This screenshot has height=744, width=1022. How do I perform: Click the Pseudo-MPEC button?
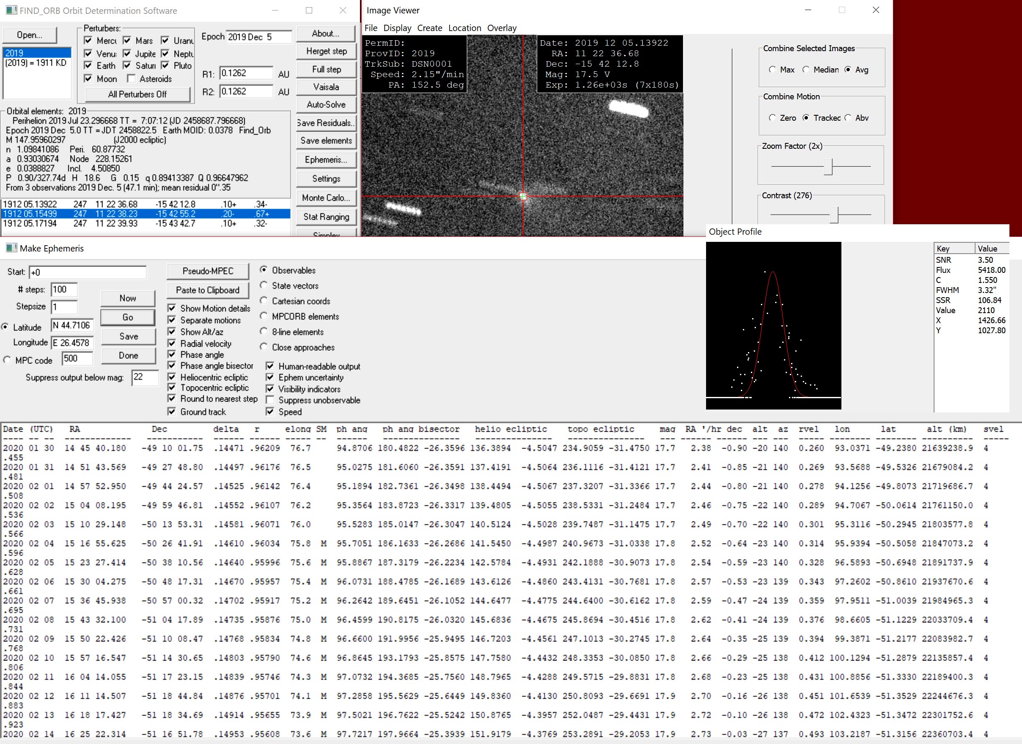[x=208, y=271]
